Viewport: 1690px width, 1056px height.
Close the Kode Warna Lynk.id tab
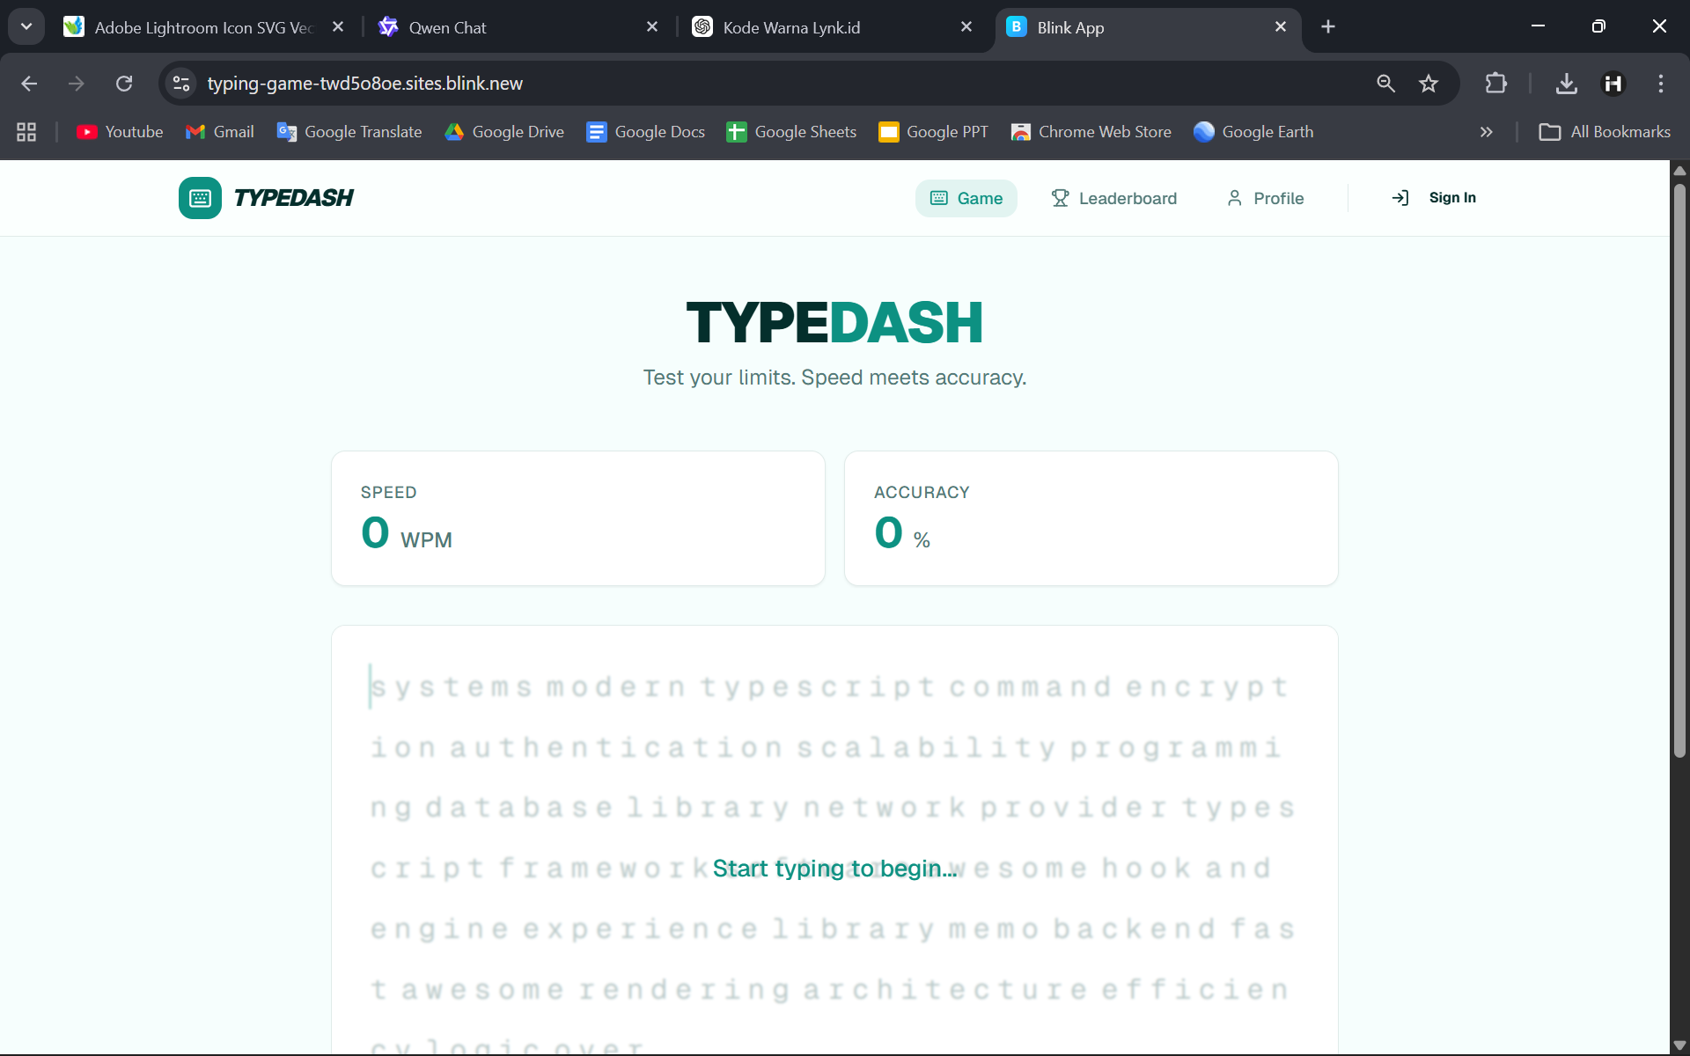966,27
